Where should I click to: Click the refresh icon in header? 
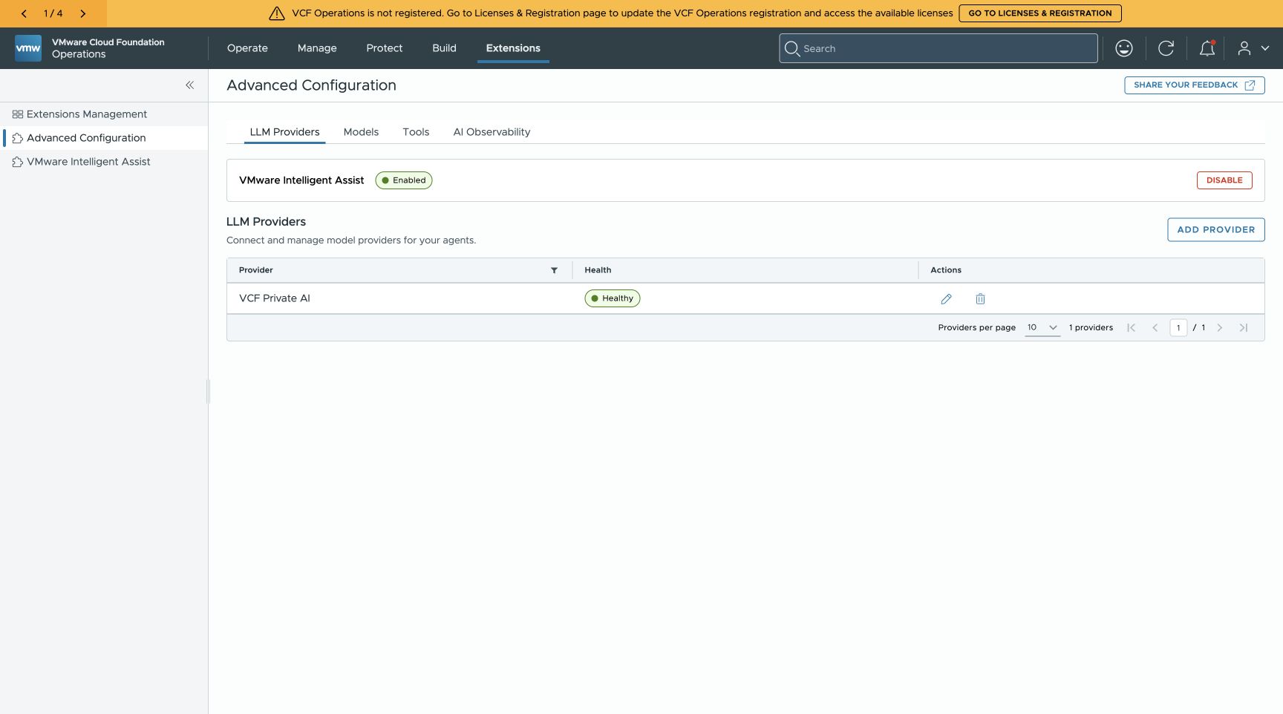(x=1166, y=48)
